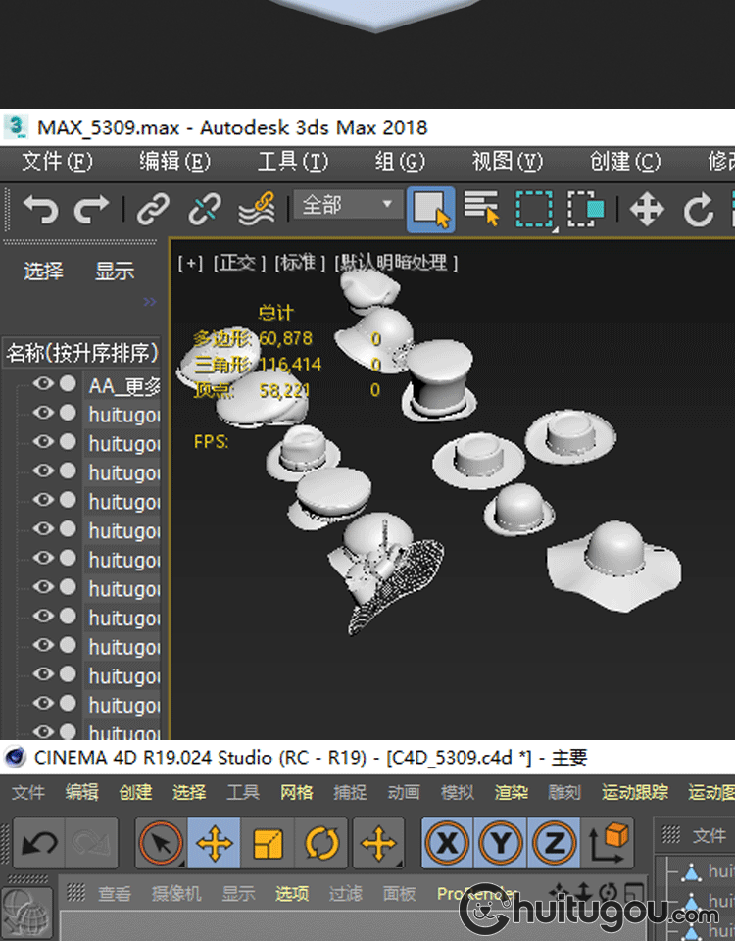
Task: Open the 渲染 menu in Cinema 4D
Action: (x=512, y=792)
